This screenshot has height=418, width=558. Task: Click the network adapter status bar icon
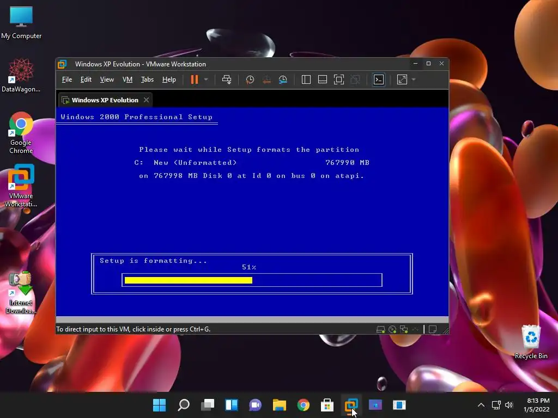coord(404,329)
